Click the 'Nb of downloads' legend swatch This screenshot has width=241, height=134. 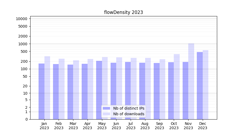coord(106,114)
